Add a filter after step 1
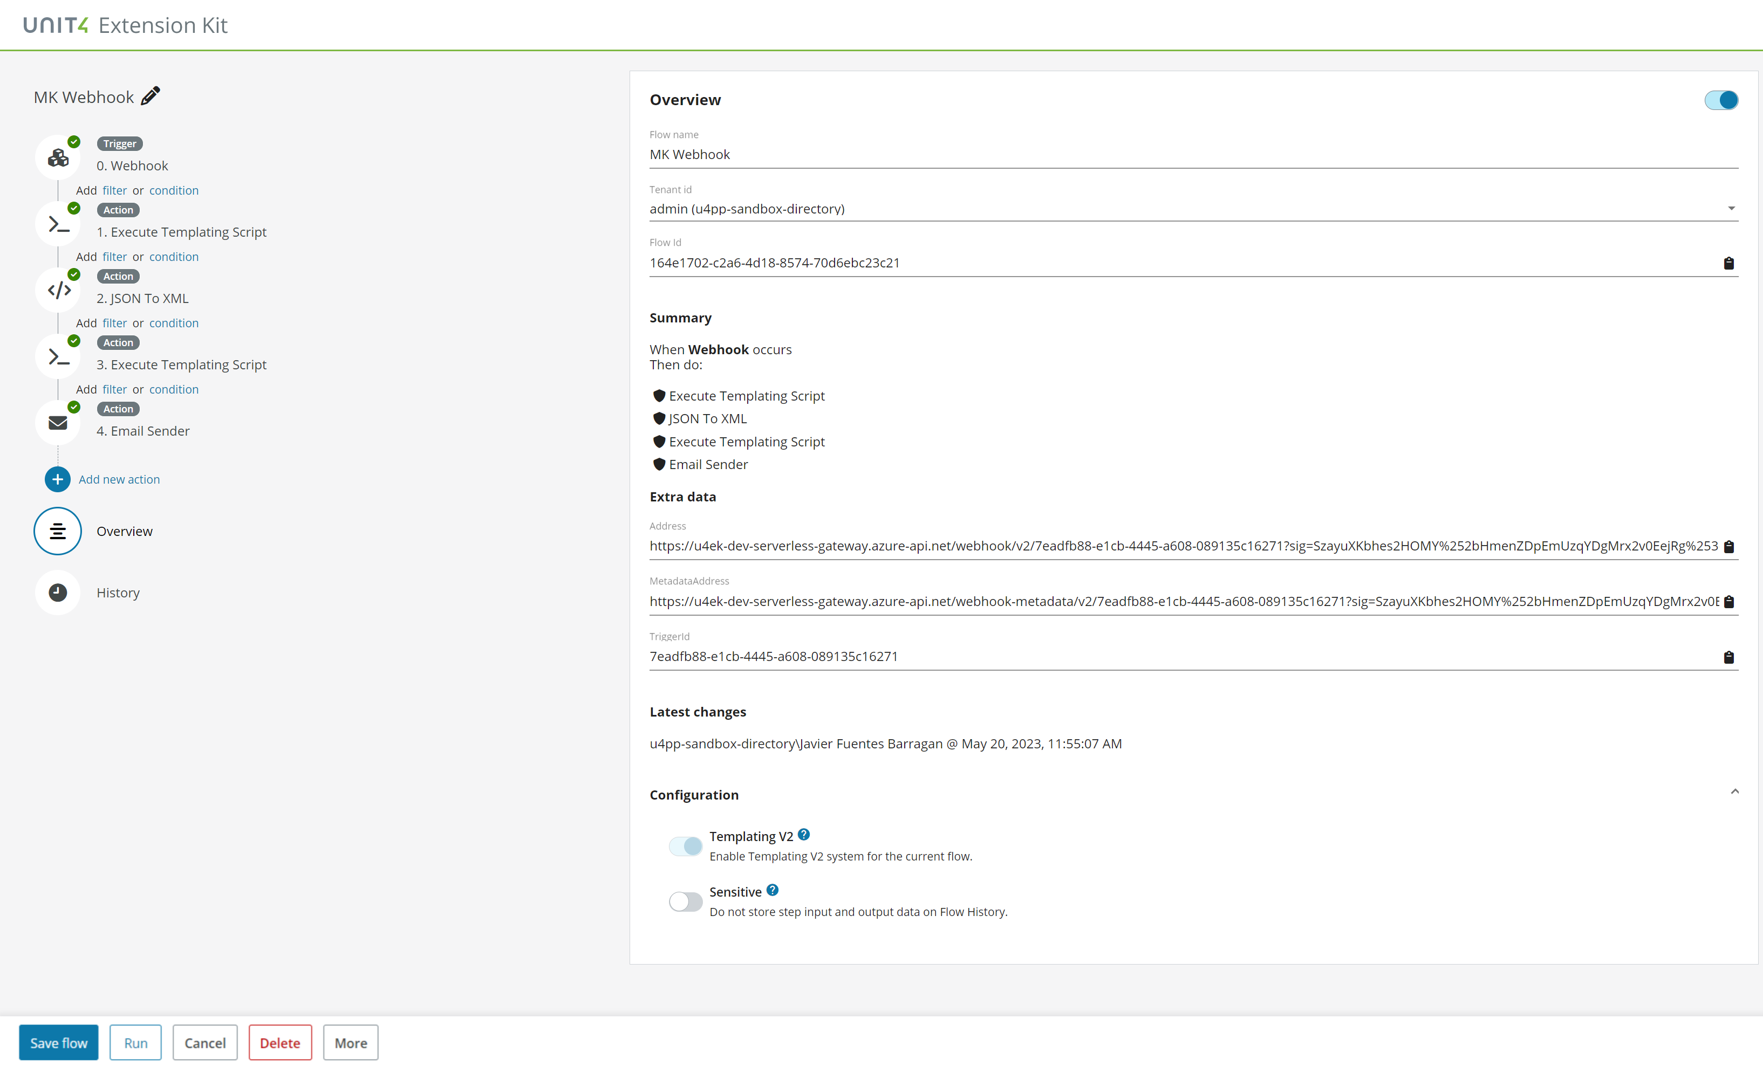The image size is (1763, 1067). point(114,257)
